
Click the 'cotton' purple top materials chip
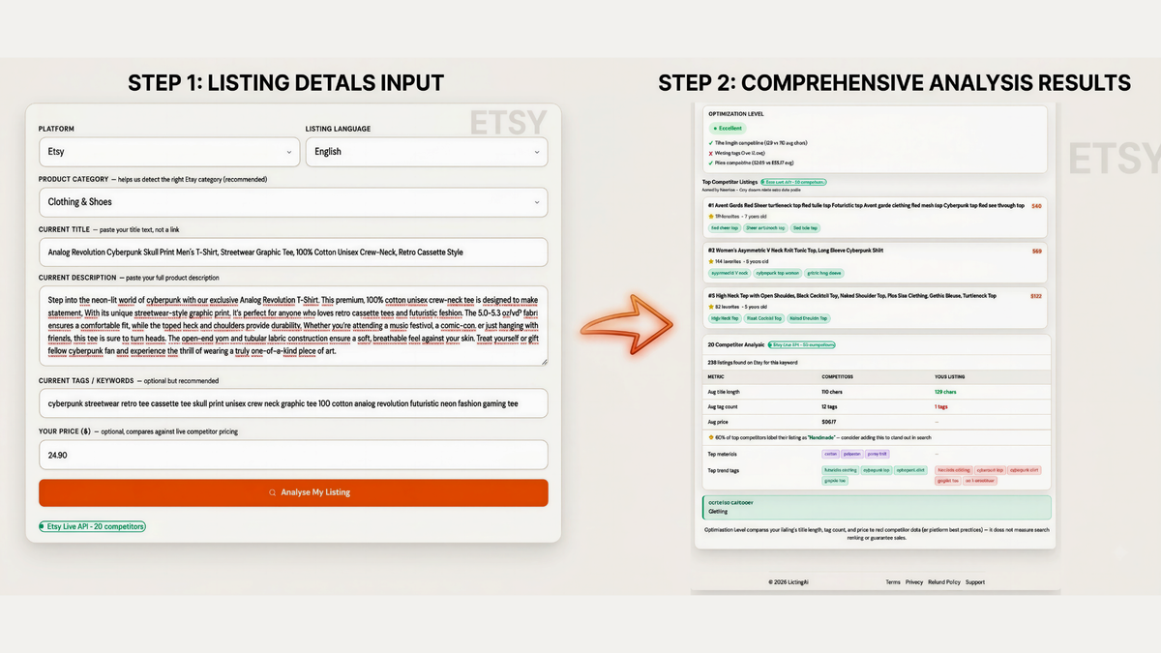tap(830, 454)
